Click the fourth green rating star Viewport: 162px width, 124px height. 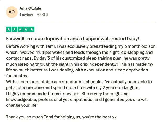(x=26, y=29)
